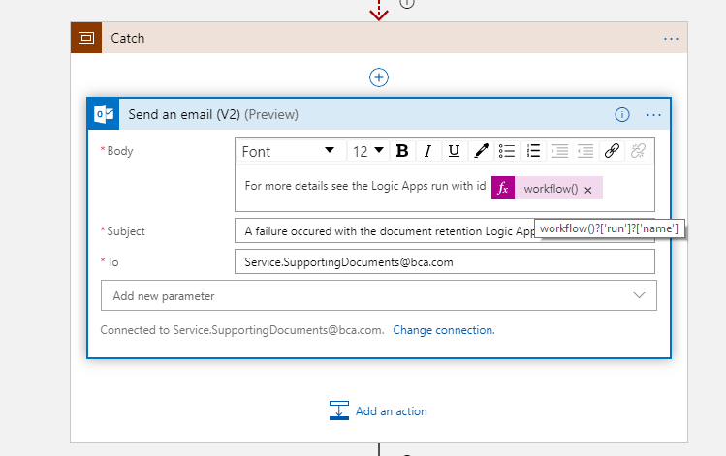
Task: Click the Outlook connector icon
Action: (104, 114)
